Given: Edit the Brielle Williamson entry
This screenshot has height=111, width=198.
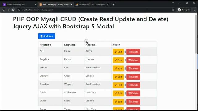Looking at the screenshot, I should (x=118, y=93).
